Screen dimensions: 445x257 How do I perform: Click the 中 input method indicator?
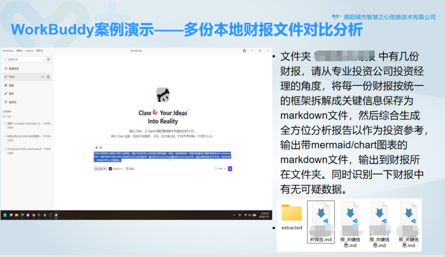(240, 215)
